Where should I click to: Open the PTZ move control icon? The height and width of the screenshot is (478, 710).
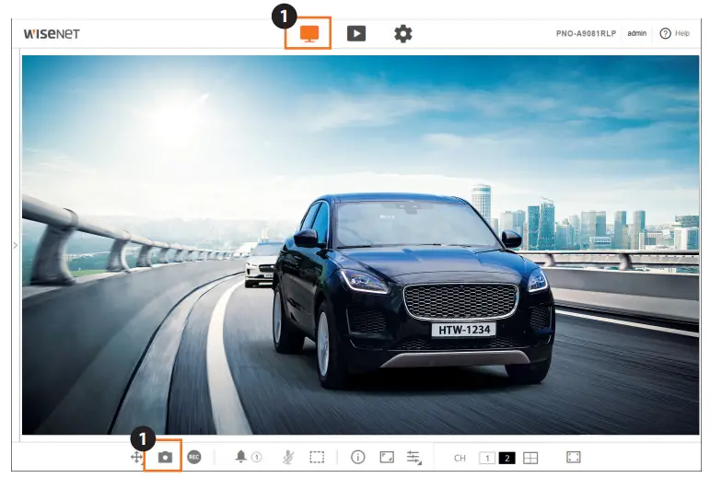pos(136,457)
